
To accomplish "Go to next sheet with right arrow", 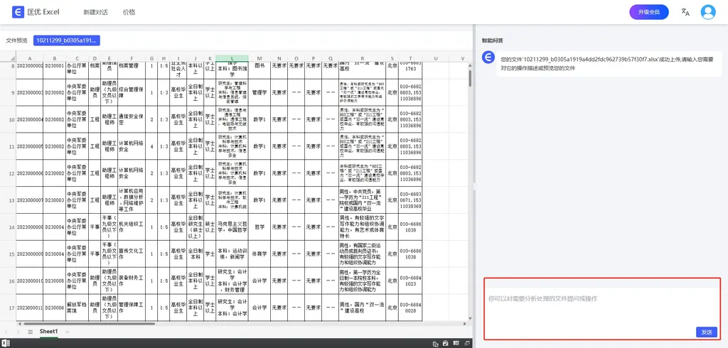I will click(18, 332).
